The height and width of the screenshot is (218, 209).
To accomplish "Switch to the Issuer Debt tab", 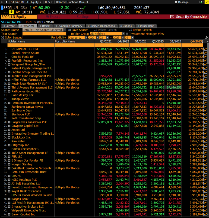I will (x=146, y=26).
